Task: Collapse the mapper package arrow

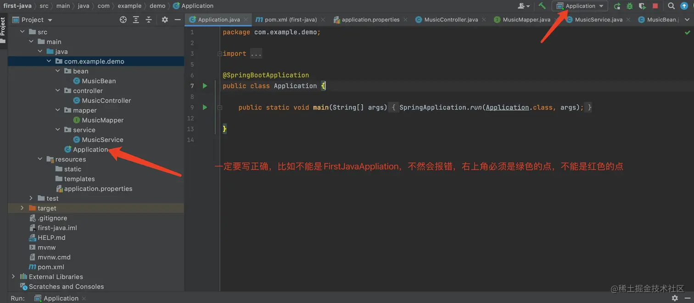Action: 58,110
